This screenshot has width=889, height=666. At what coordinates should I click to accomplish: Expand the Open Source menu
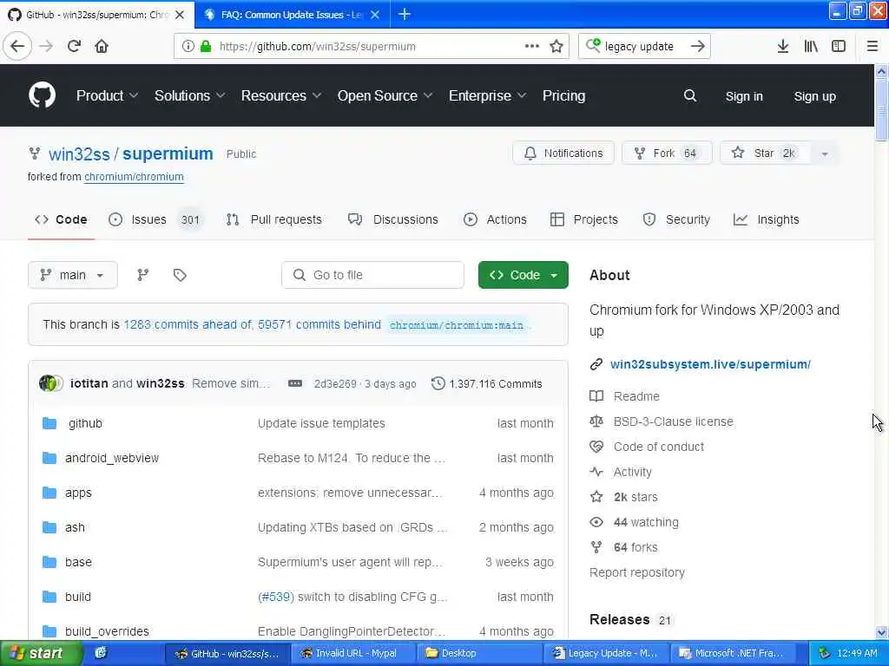tap(385, 95)
